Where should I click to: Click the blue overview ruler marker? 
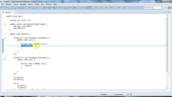pyautogui.click(x=169, y=74)
